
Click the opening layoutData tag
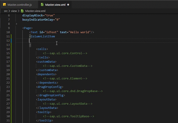tap(46, 99)
